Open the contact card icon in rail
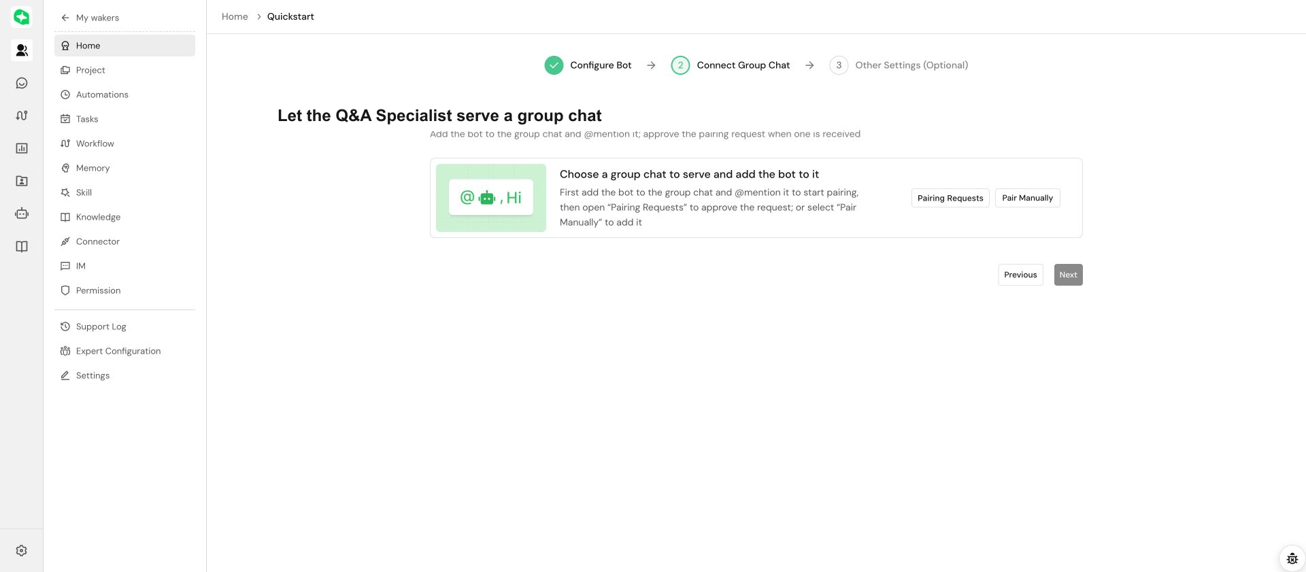Image resolution: width=1306 pixels, height=572 pixels. 22,181
